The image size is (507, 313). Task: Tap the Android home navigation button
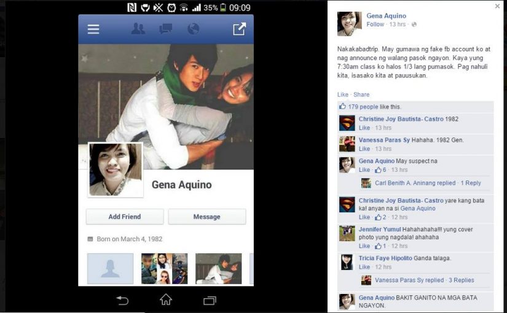pyautogui.click(x=166, y=299)
